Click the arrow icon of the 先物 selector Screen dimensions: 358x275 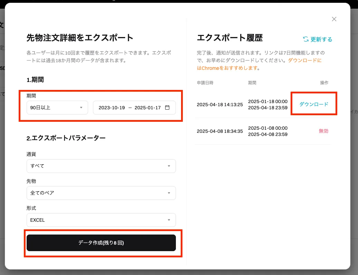169,193
